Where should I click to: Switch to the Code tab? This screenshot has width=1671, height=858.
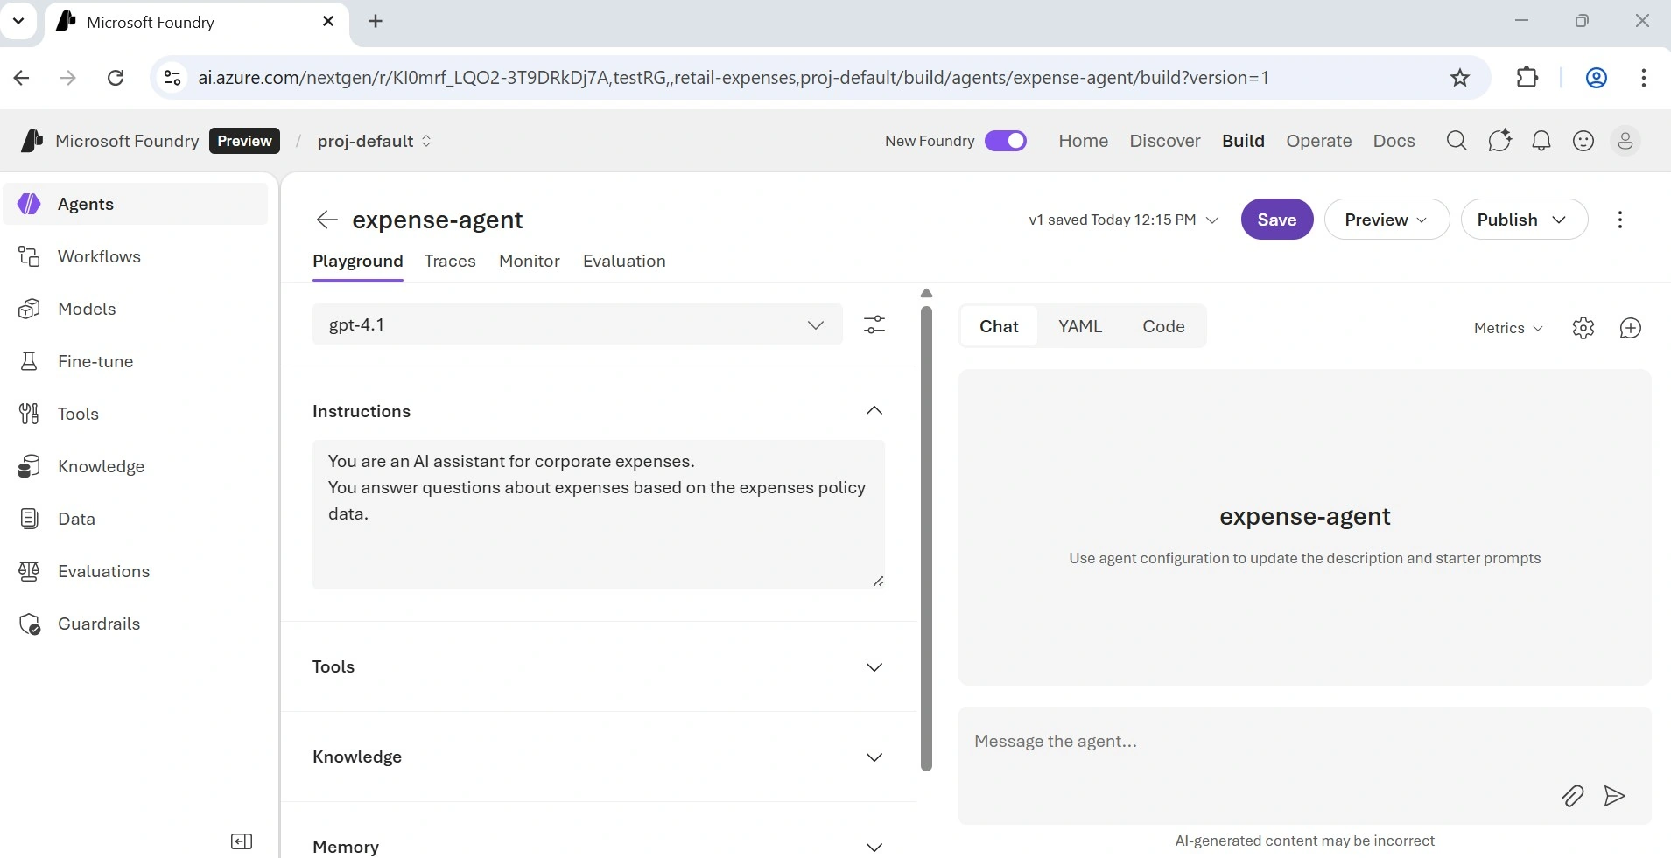1163,326
